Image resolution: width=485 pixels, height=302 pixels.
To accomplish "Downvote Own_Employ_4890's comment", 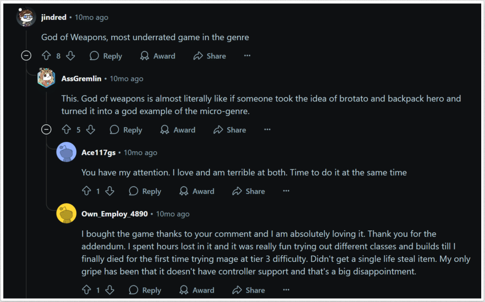I will 110,290.
